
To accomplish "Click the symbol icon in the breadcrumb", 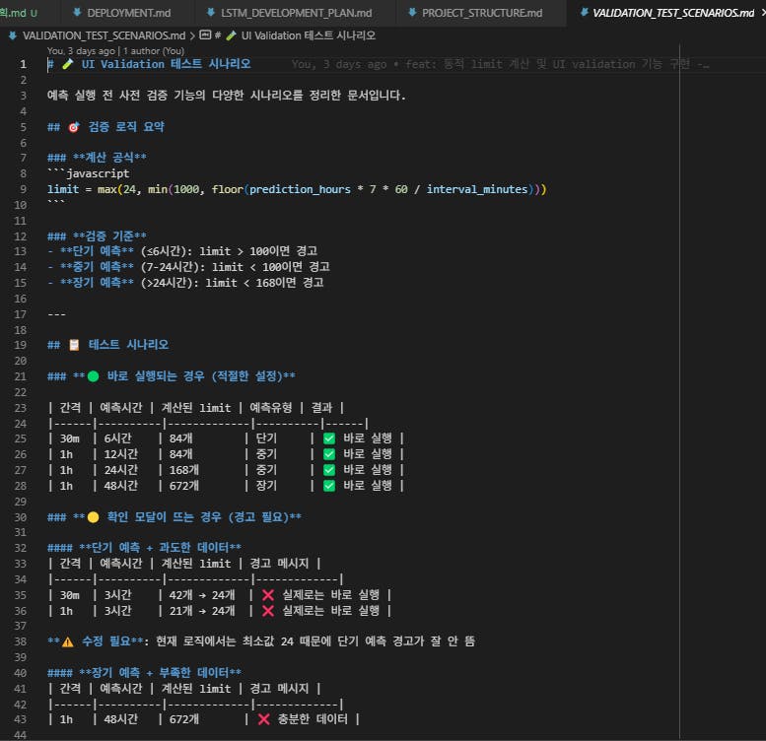I will pyautogui.click(x=206, y=35).
